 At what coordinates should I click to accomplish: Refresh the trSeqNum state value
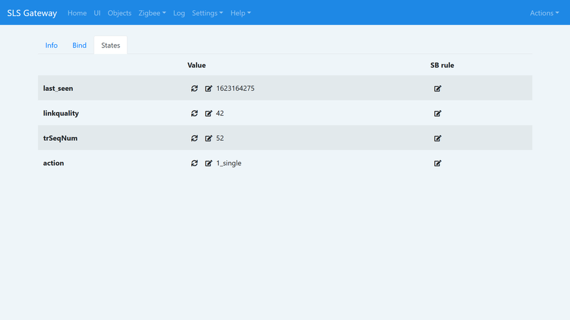coord(194,138)
